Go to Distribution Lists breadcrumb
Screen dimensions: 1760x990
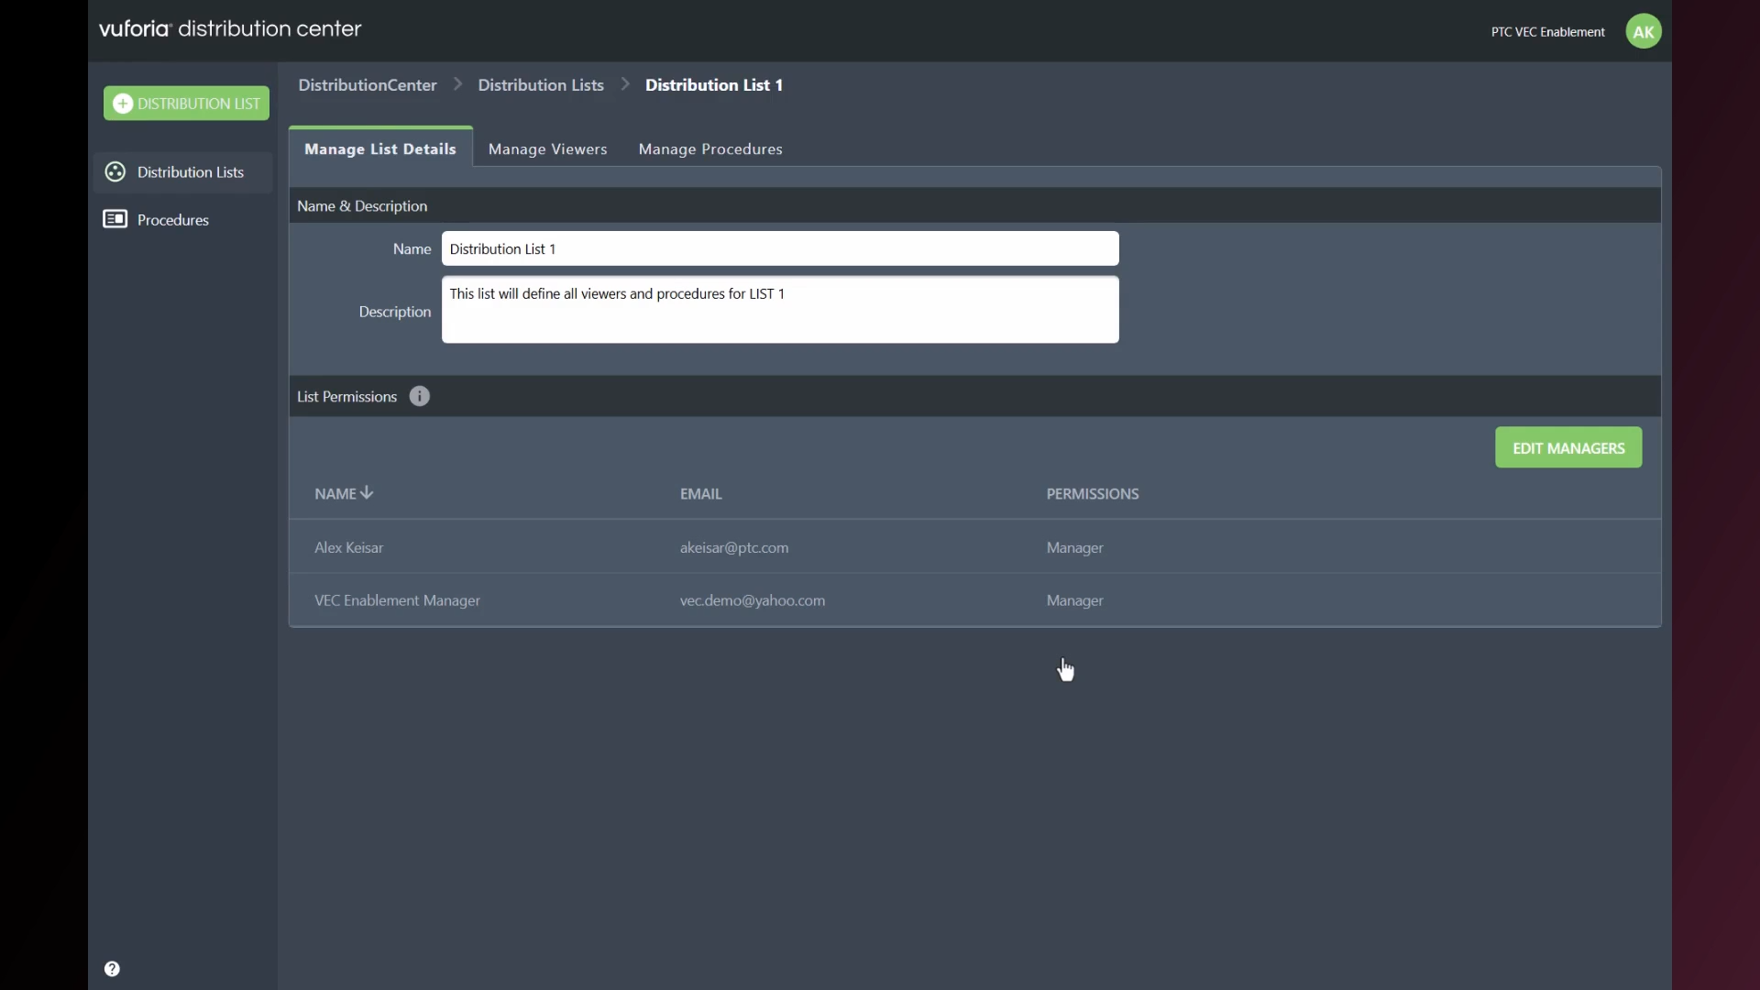pyautogui.click(x=541, y=84)
